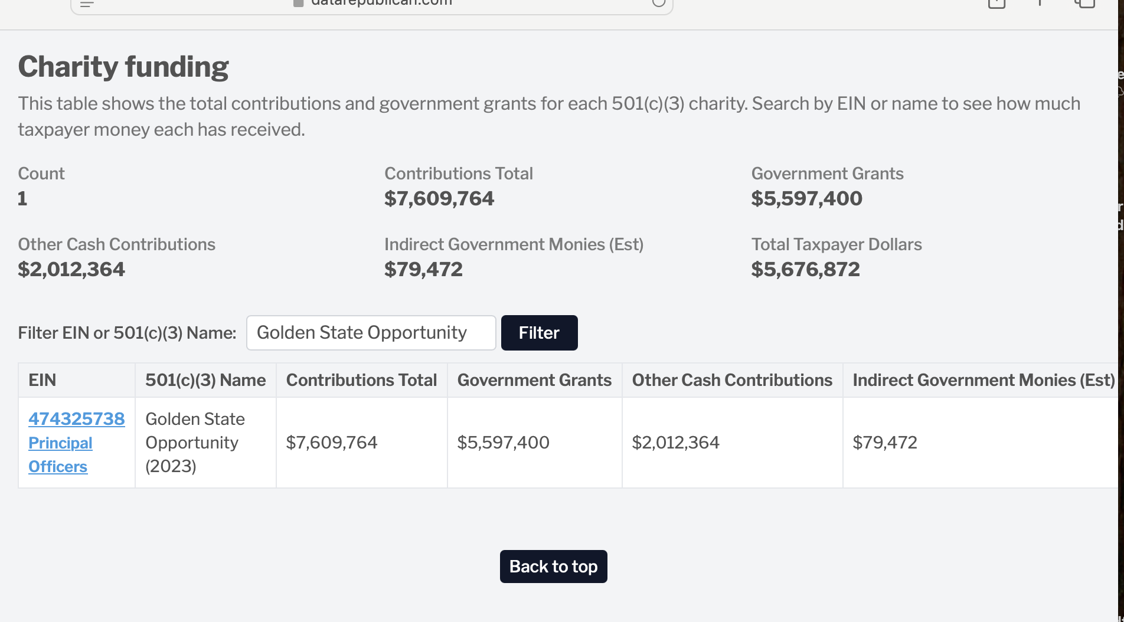Click the 501(c)(3) Name column header
This screenshot has width=1124, height=622.
click(205, 380)
